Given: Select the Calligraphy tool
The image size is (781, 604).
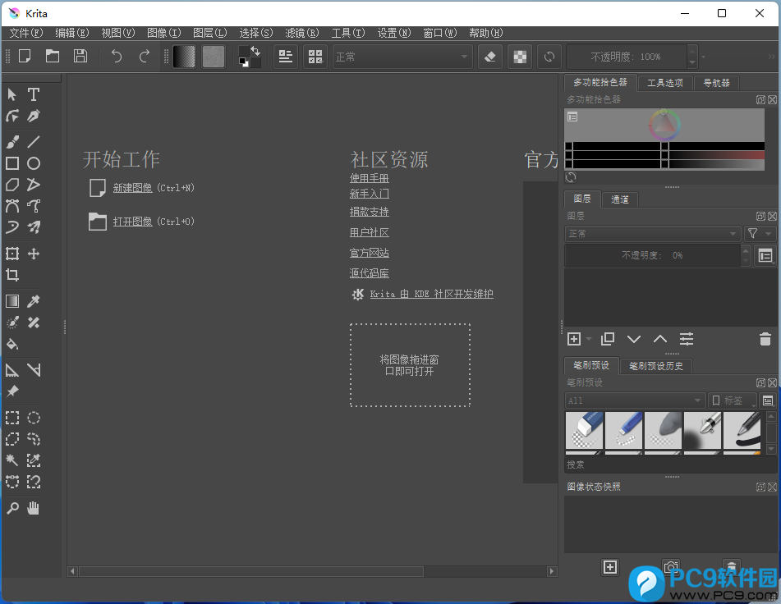Looking at the screenshot, I should point(34,116).
